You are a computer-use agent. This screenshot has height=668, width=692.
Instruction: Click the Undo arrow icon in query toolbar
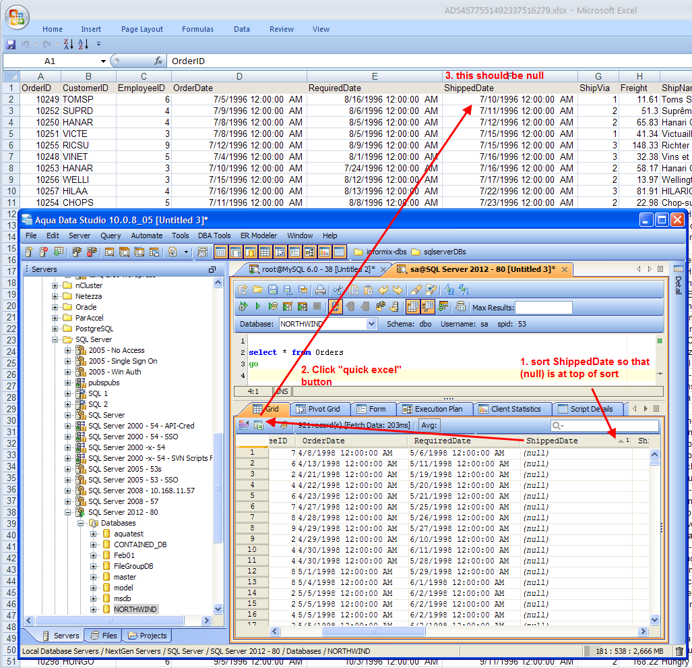(x=383, y=290)
